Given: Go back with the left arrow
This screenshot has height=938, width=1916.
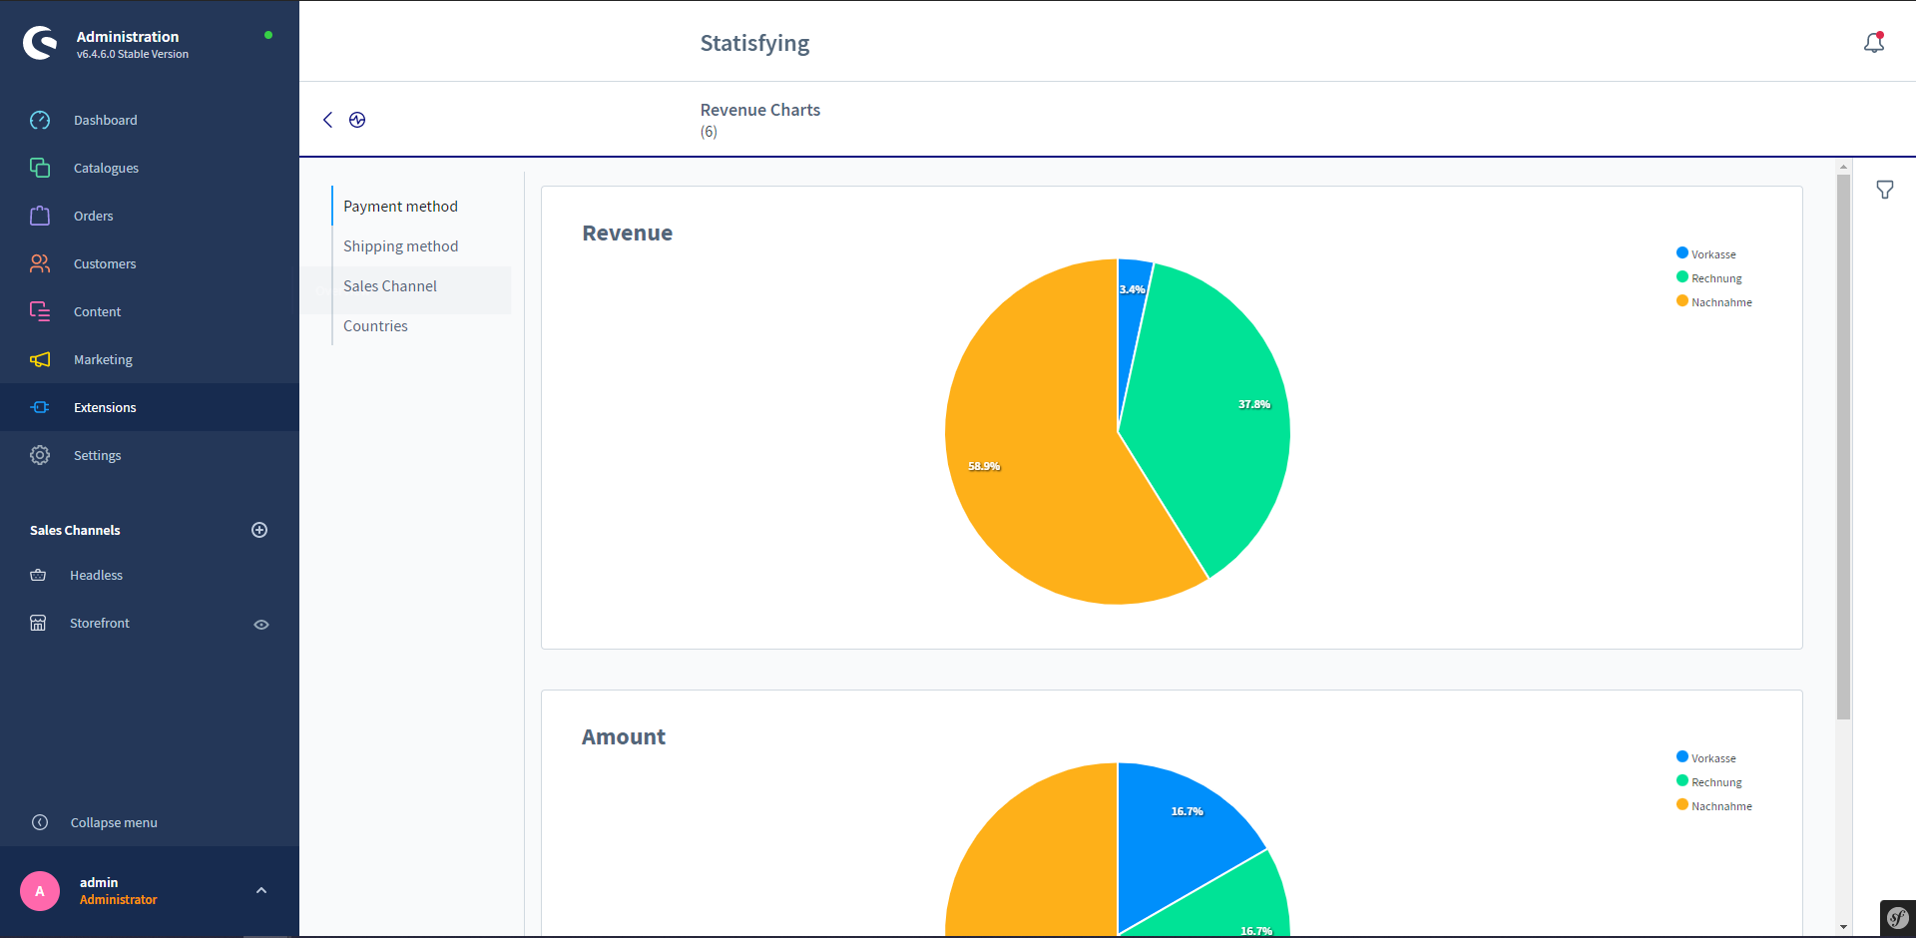Looking at the screenshot, I should (x=327, y=120).
